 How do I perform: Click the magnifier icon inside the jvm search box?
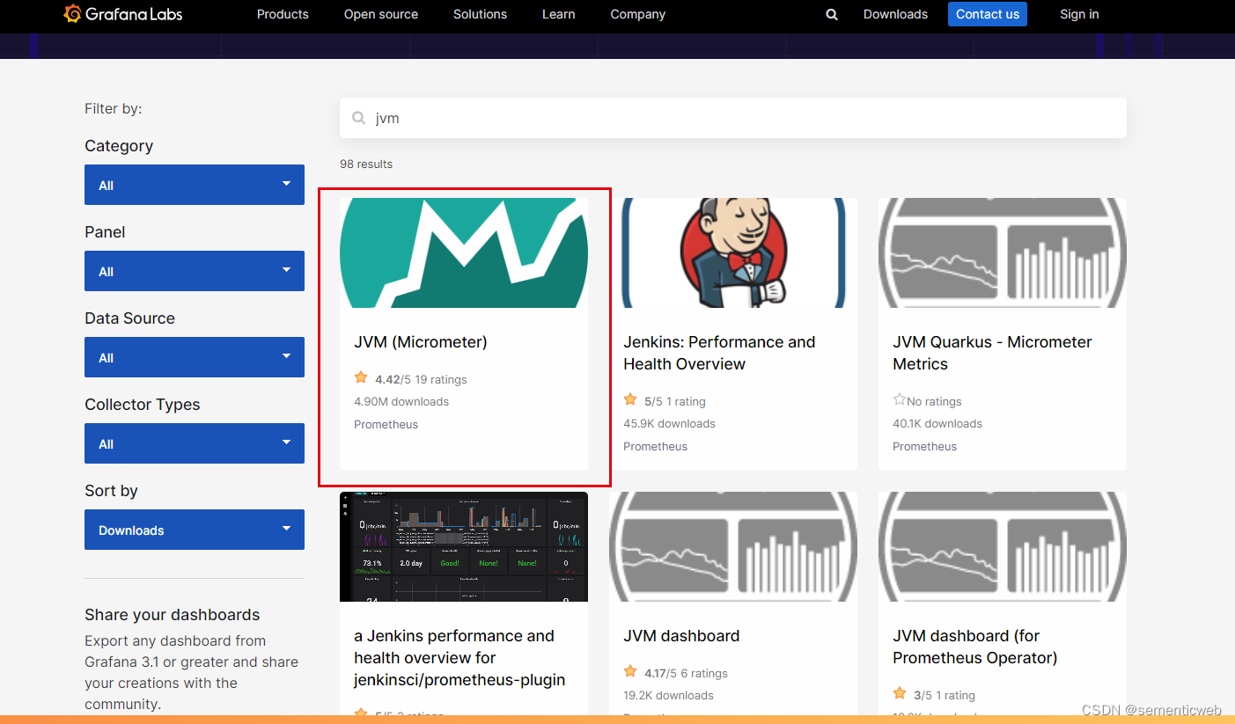(359, 118)
